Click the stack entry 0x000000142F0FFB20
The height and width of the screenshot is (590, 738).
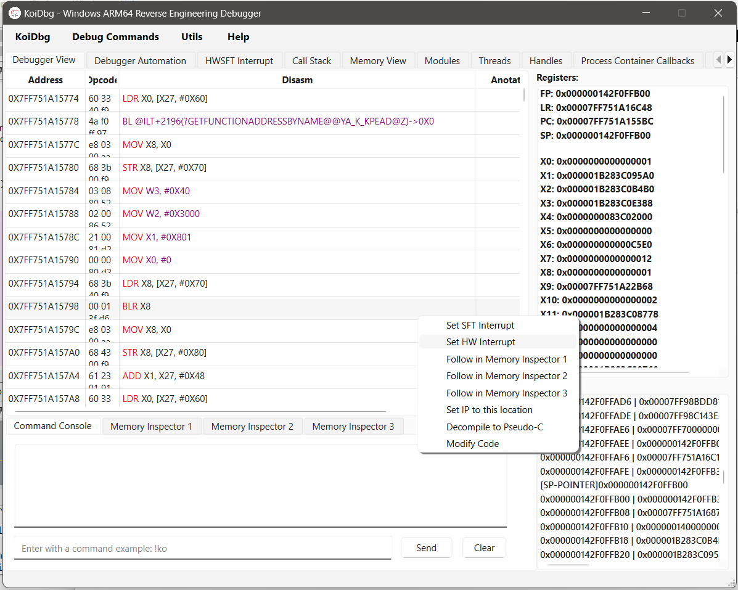(629, 555)
